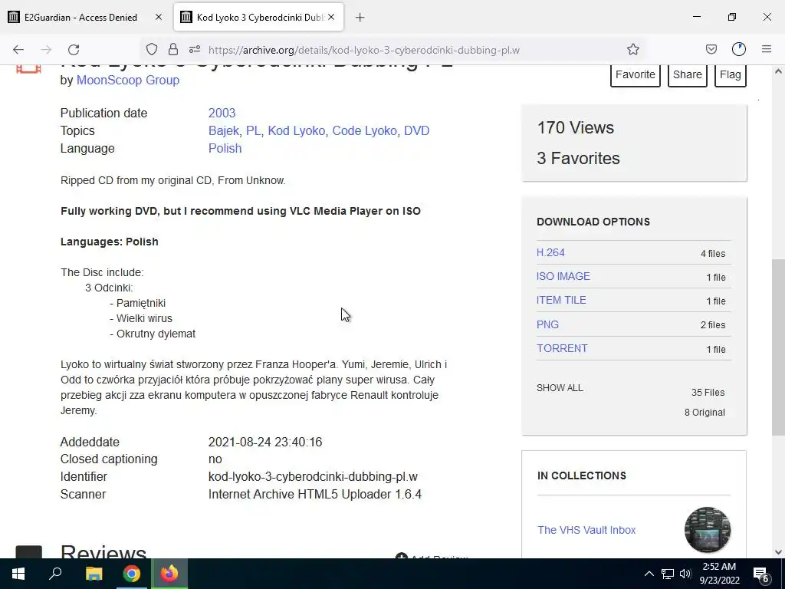Screen dimensions: 785x589
Task: Open the site permissions icon in address bar
Action: coord(195,49)
